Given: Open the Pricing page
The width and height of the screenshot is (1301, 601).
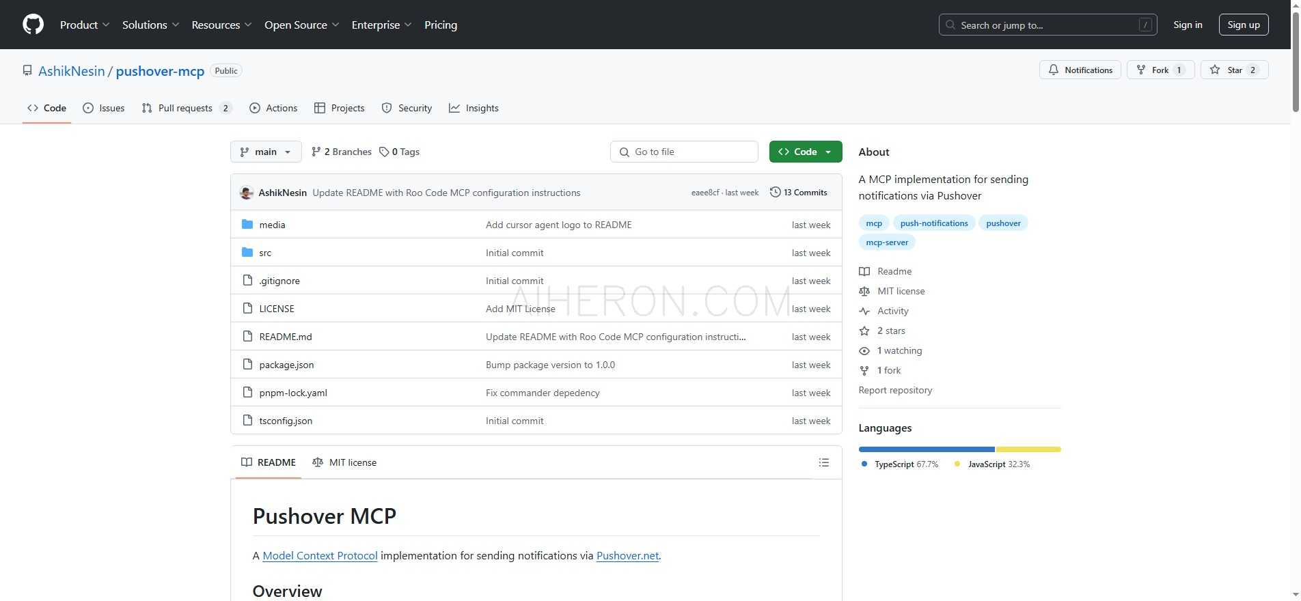Looking at the screenshot, I should (441, 25).
